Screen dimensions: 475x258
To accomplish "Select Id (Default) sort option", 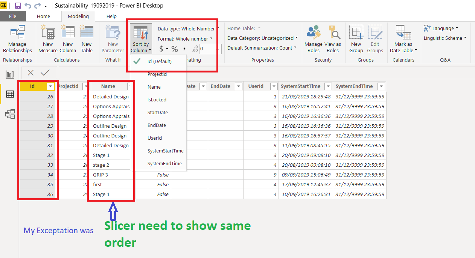I will 158,61.
